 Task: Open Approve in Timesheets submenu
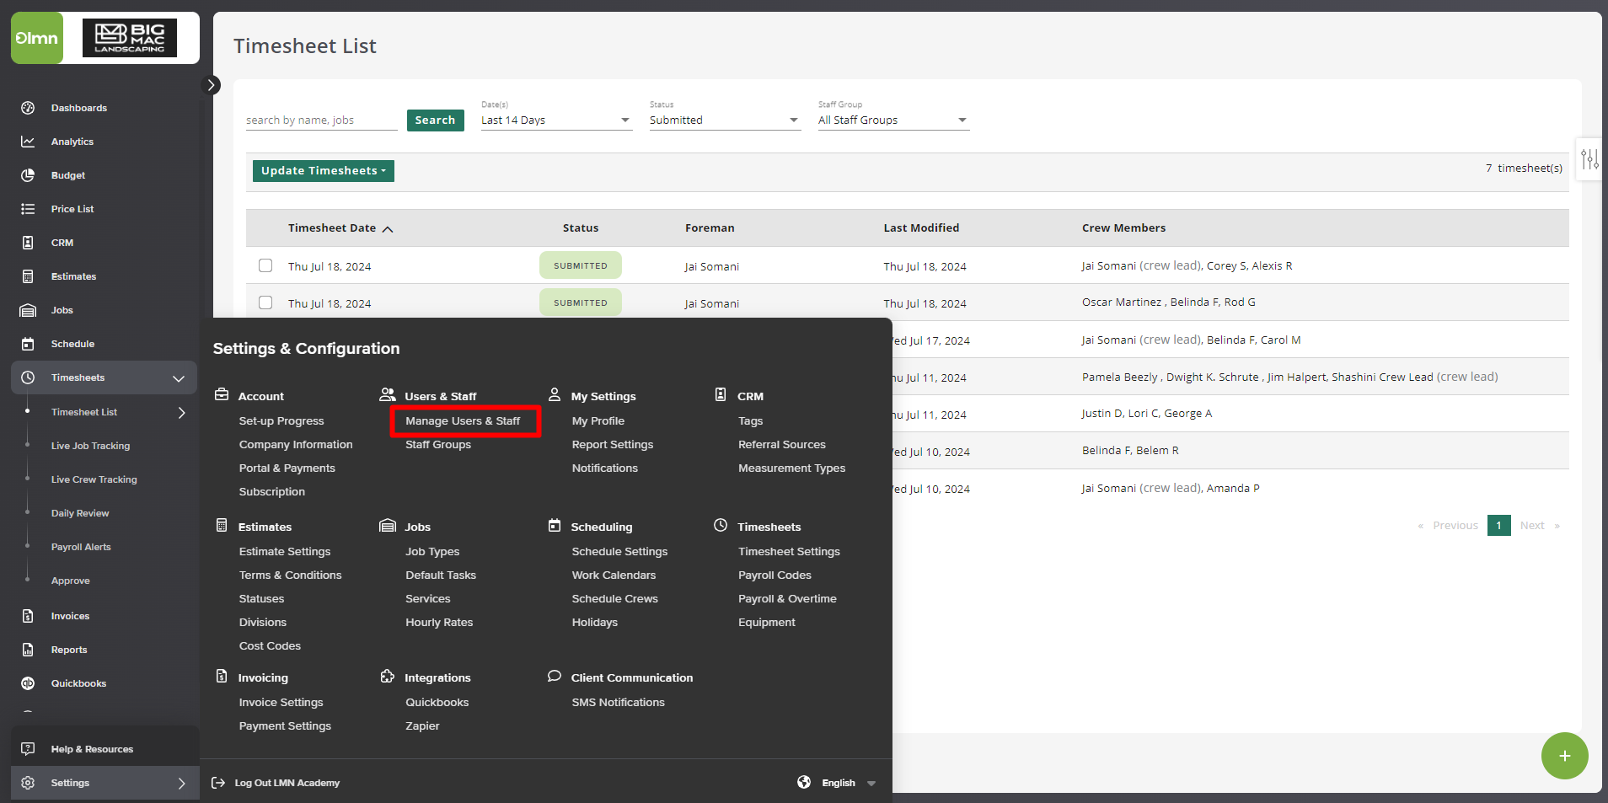coord(70,581)
